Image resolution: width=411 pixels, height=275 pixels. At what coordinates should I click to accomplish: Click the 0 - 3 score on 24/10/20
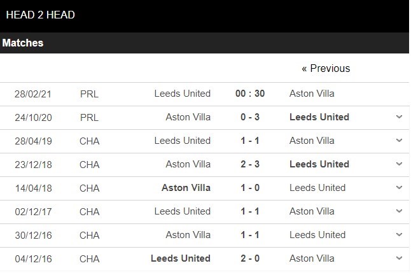[x=250, y=117]
